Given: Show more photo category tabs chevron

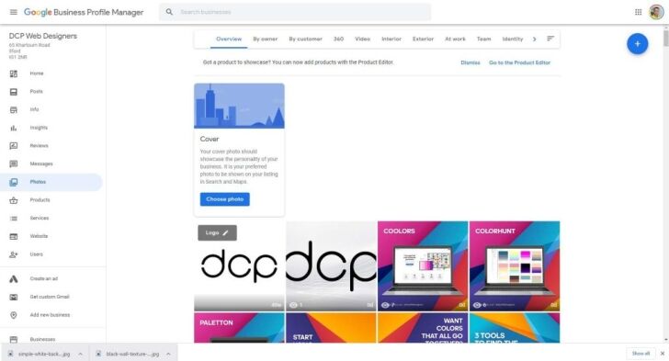Looking at the screenshot, I should pos(534,39).
